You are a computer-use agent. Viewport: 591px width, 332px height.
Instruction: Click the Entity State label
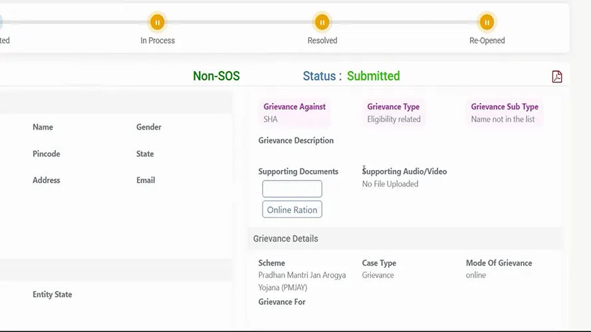(x=52, y=294)
